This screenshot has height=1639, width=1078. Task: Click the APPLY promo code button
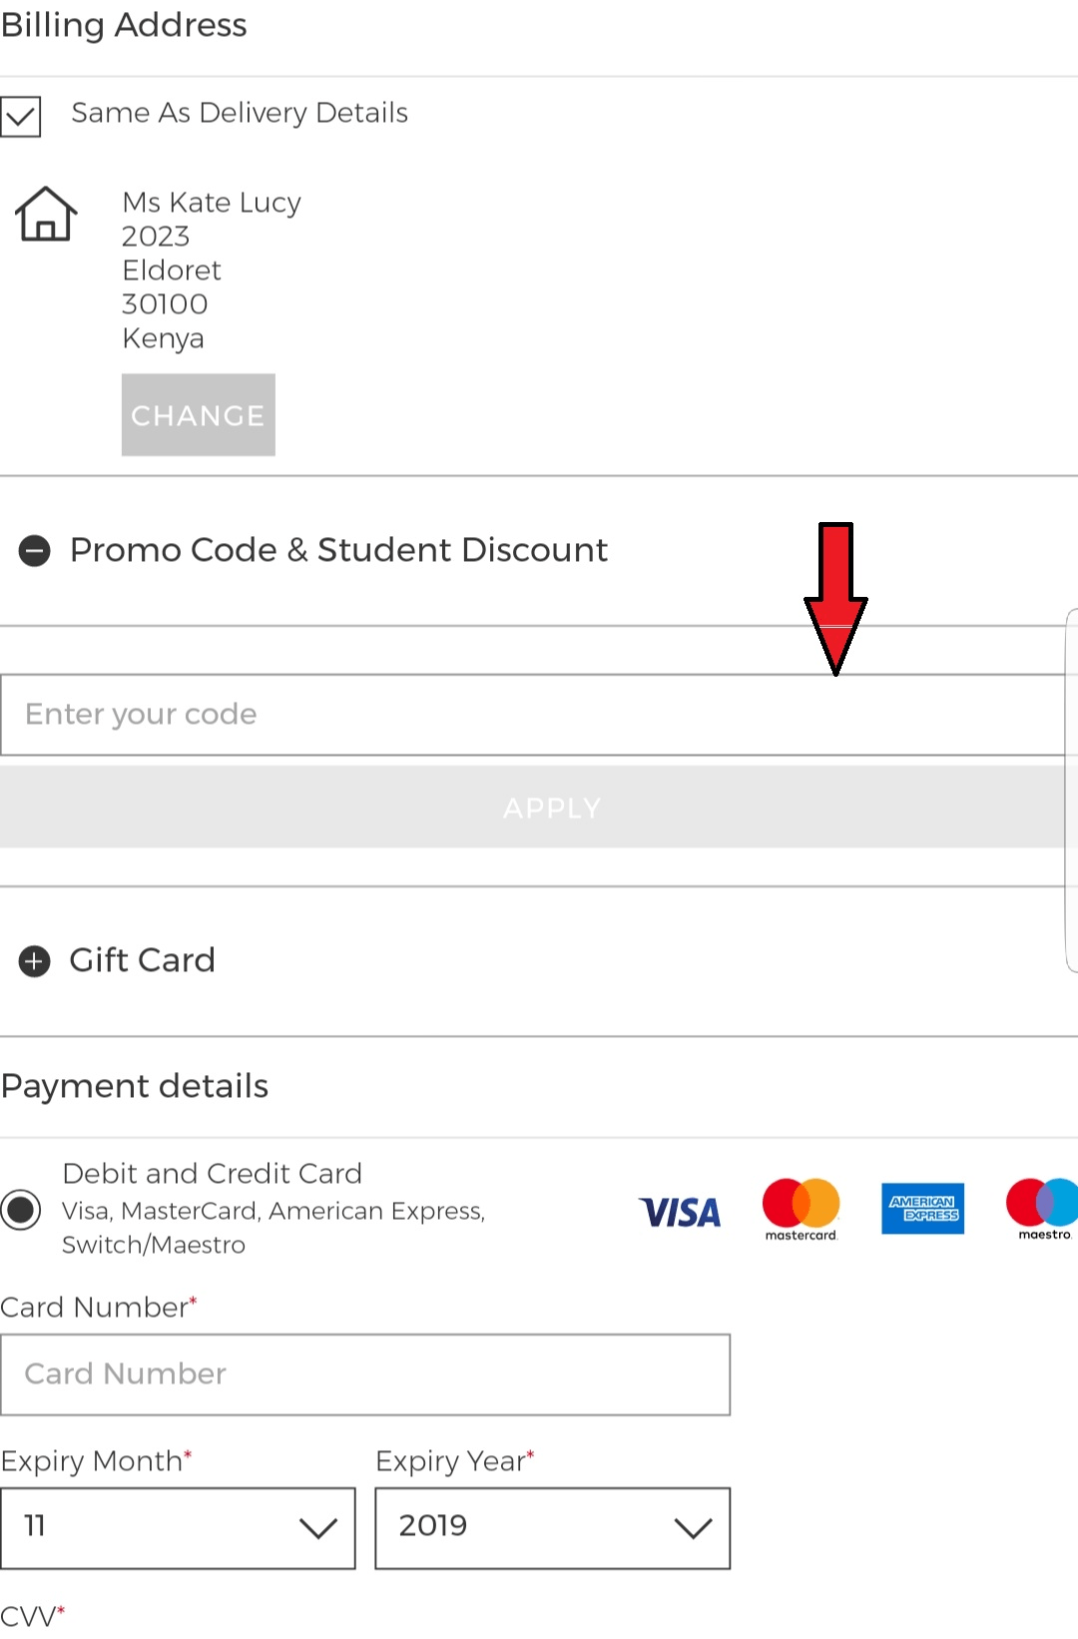pos(539,808)
